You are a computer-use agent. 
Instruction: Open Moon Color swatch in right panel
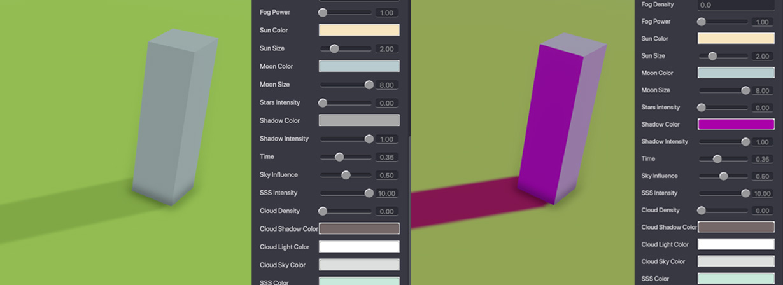tap(736, 73)
